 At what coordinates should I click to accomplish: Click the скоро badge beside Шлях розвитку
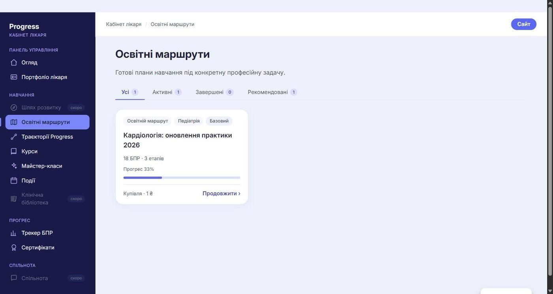pyautogui.click(x=76, y=107)
